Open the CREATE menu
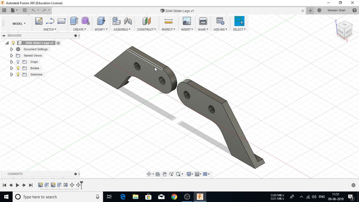 [79, 29]
